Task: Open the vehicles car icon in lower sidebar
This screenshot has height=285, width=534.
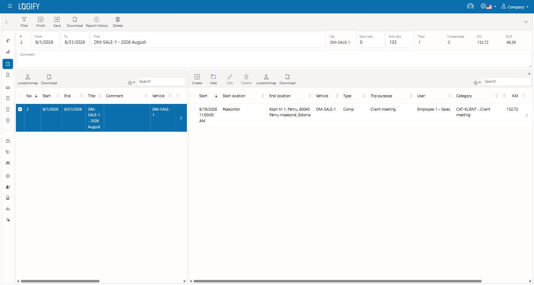Action: tap(8, 163)
